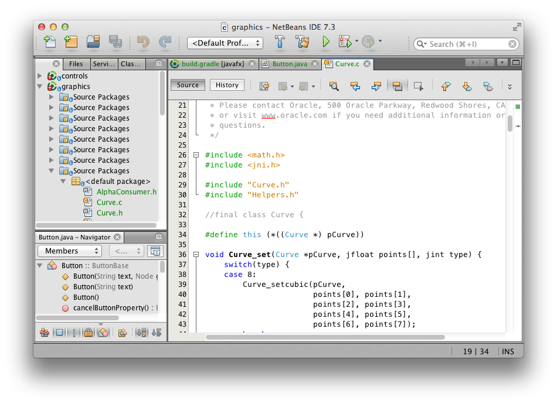Click the Find Selection magnifier icon in editor toolbar
The image size is (557, 404).
pyautogui.click(x=334, y=86)
